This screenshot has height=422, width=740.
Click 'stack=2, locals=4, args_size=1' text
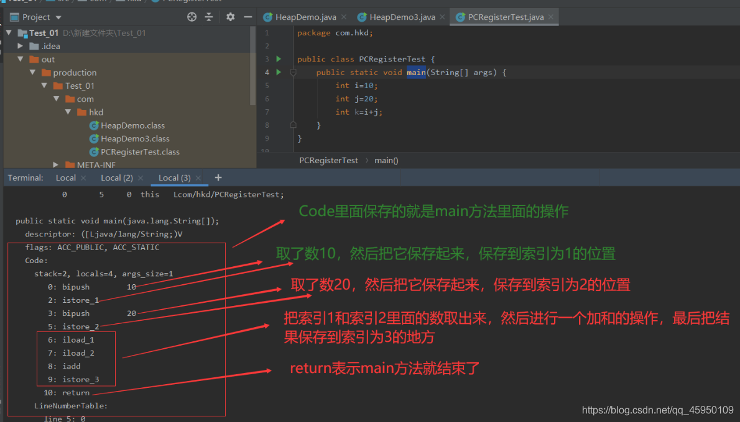[x=103, y=274]
